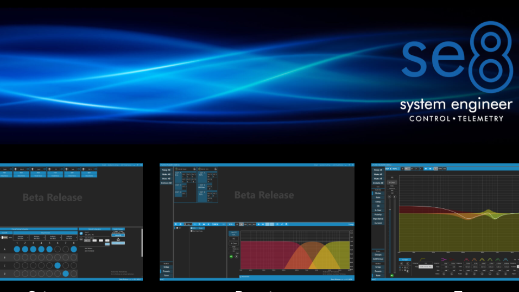
Task: Disable routing point D7 in Setup window matrix
Action: click(66, 274)
